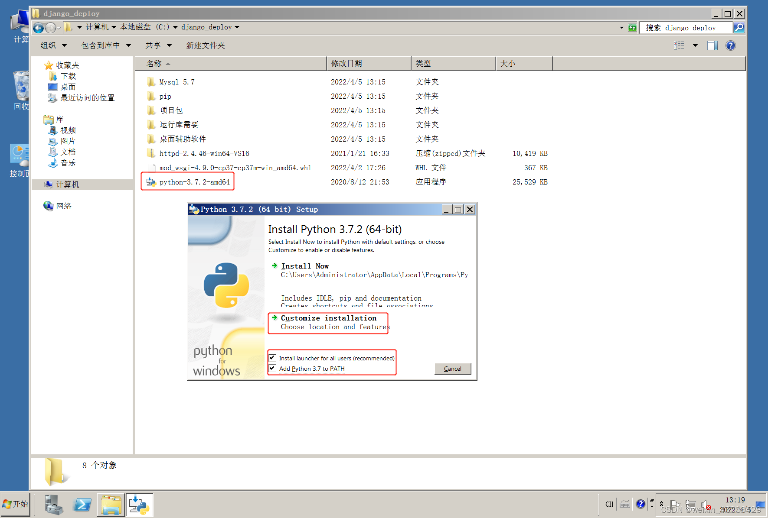Click the 项目包 folder icon

(151, 110)
